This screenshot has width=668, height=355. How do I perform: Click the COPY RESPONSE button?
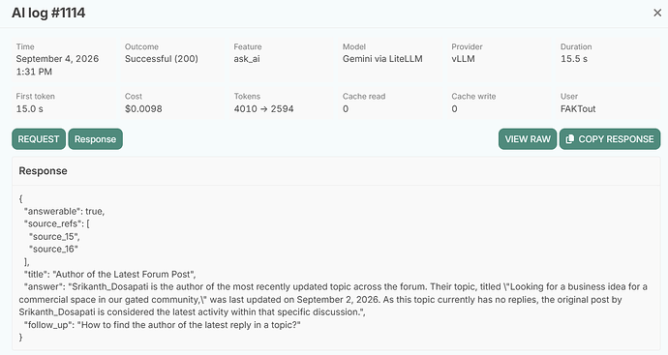(610, 139)
